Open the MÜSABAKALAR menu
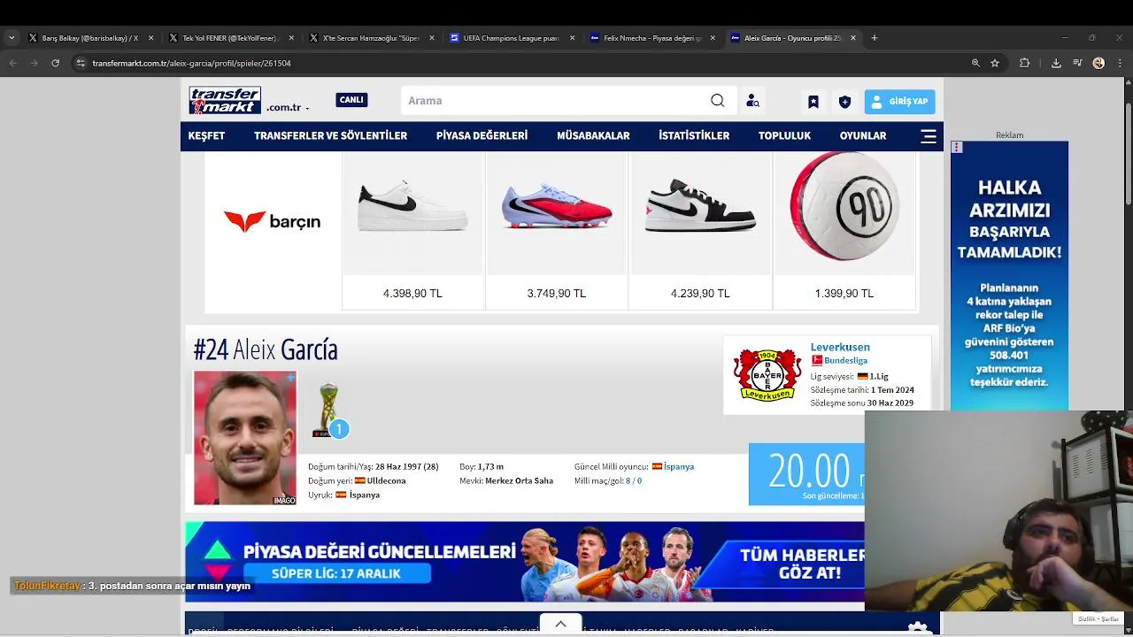 593,136
